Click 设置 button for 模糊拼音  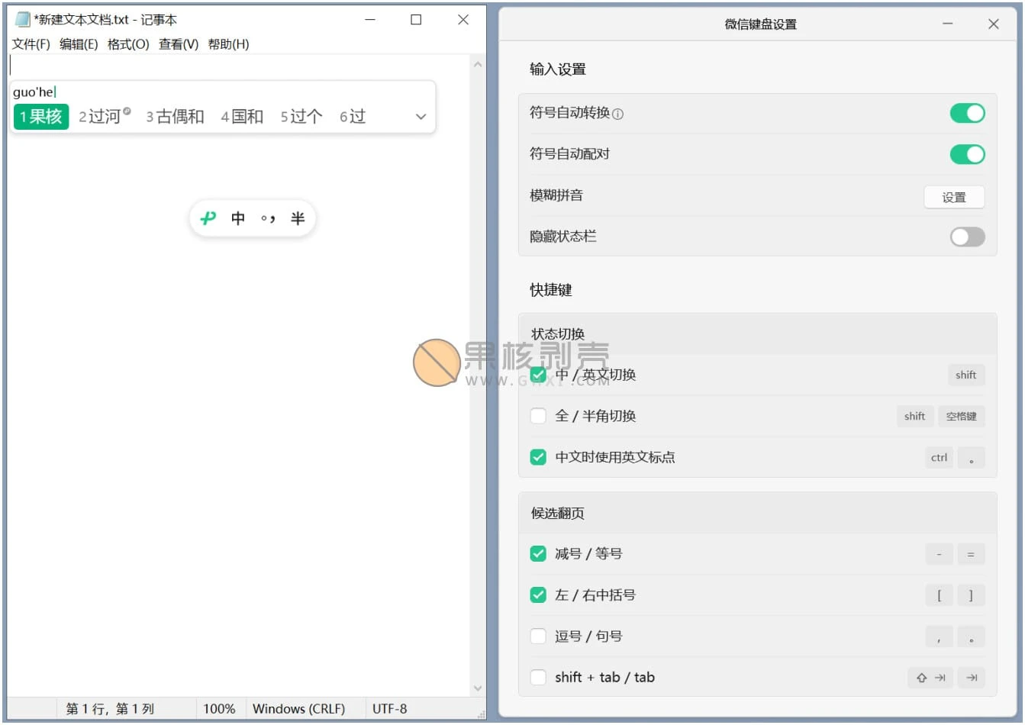954,197
